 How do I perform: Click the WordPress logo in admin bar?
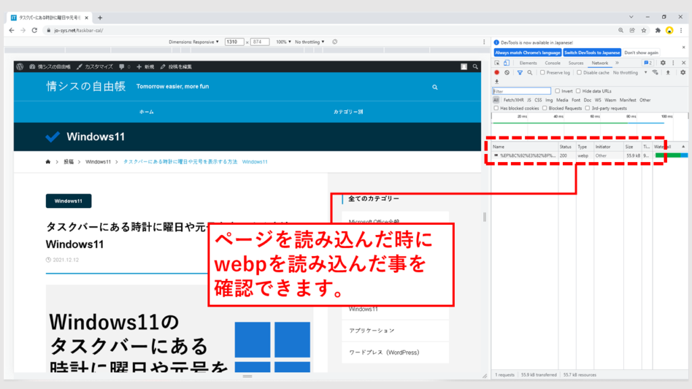coord(20,67)
